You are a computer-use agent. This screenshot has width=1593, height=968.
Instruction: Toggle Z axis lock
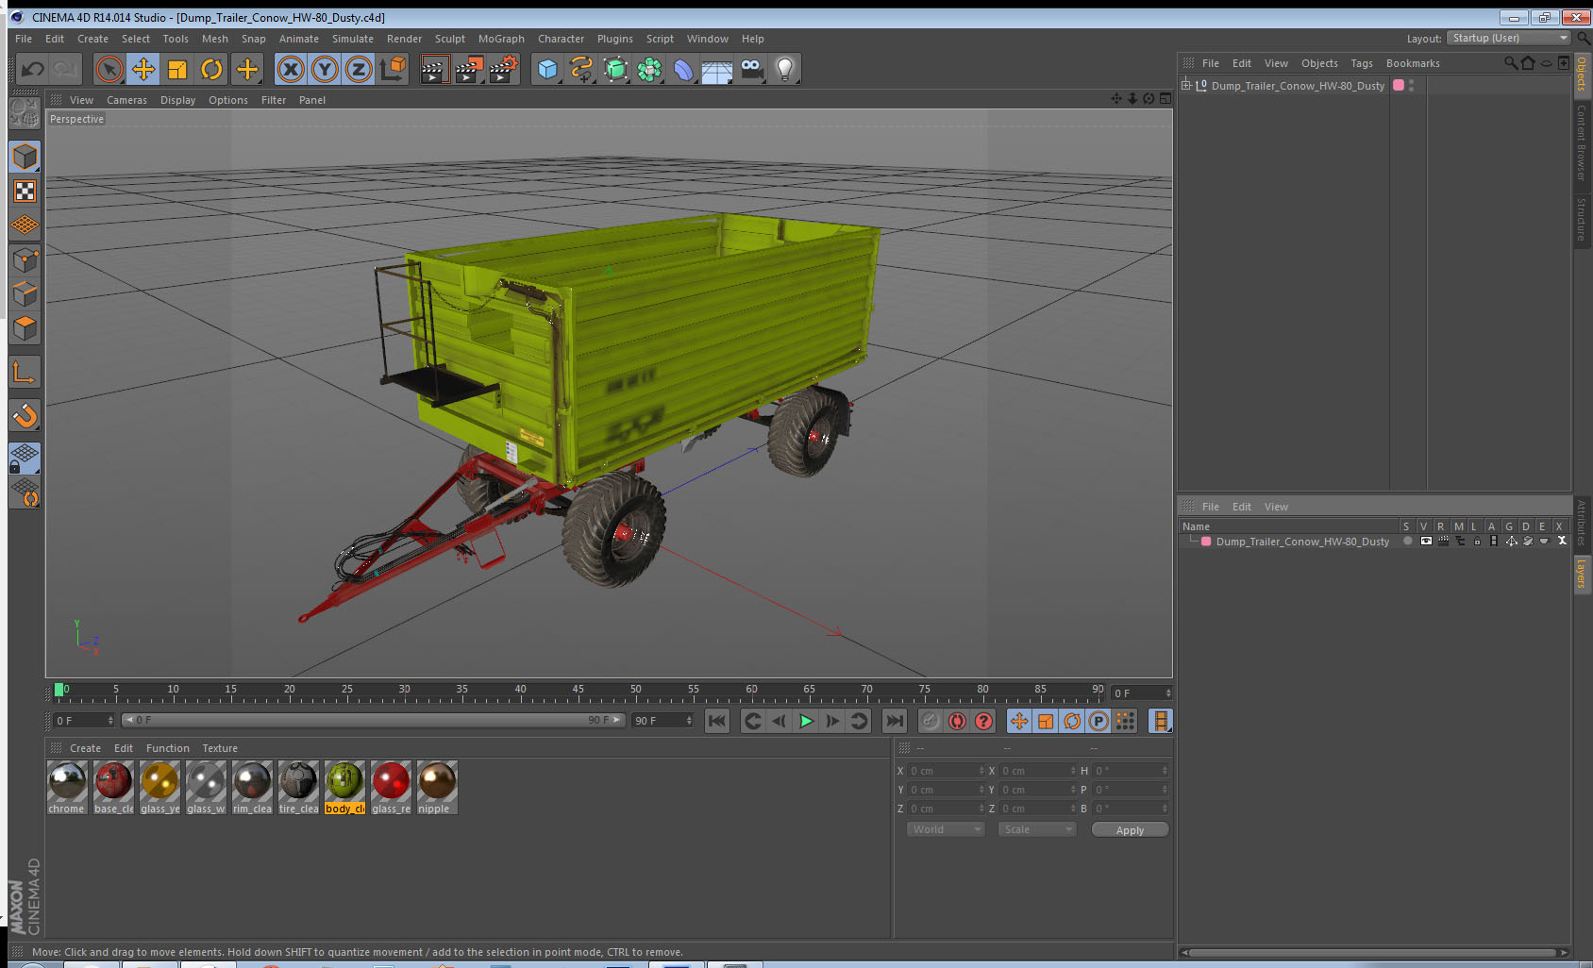coord(359,69)
